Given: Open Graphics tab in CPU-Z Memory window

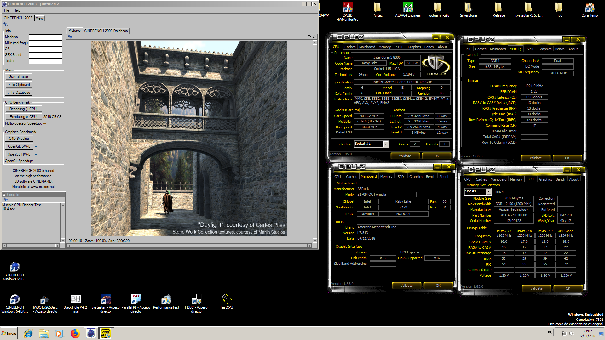Looking at the screenshot, I should click(545, 49).
